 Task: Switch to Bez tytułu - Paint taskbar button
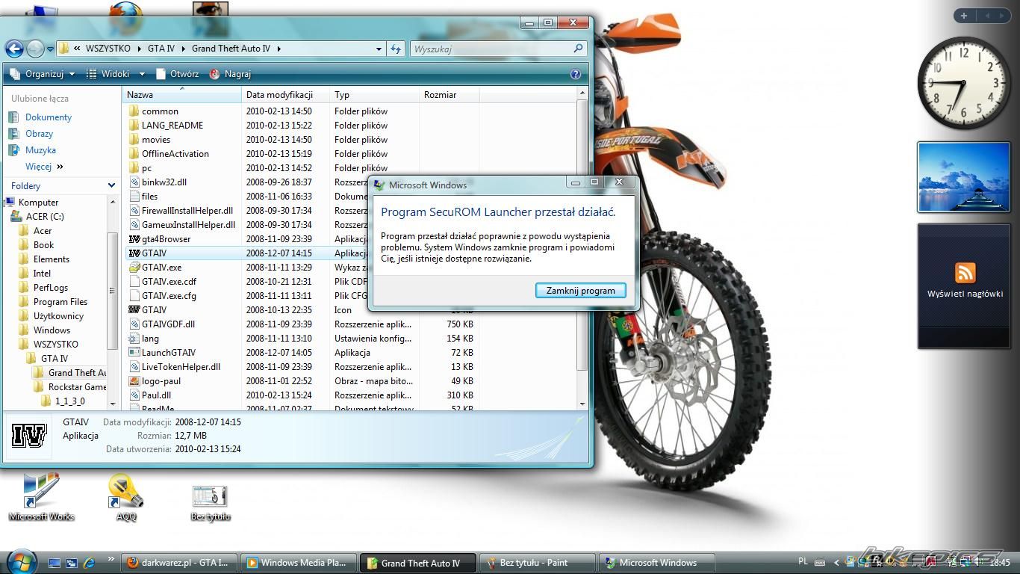point(538,563)
